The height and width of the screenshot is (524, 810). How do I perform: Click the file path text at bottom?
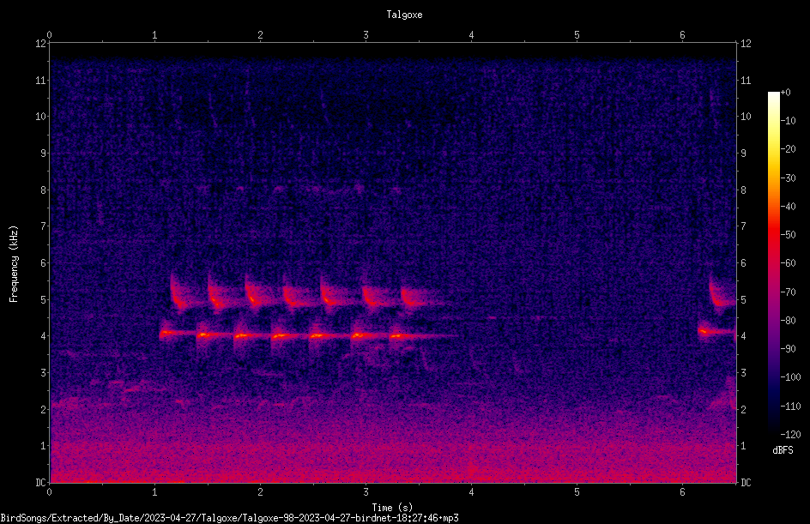click(x=229, y=518)
